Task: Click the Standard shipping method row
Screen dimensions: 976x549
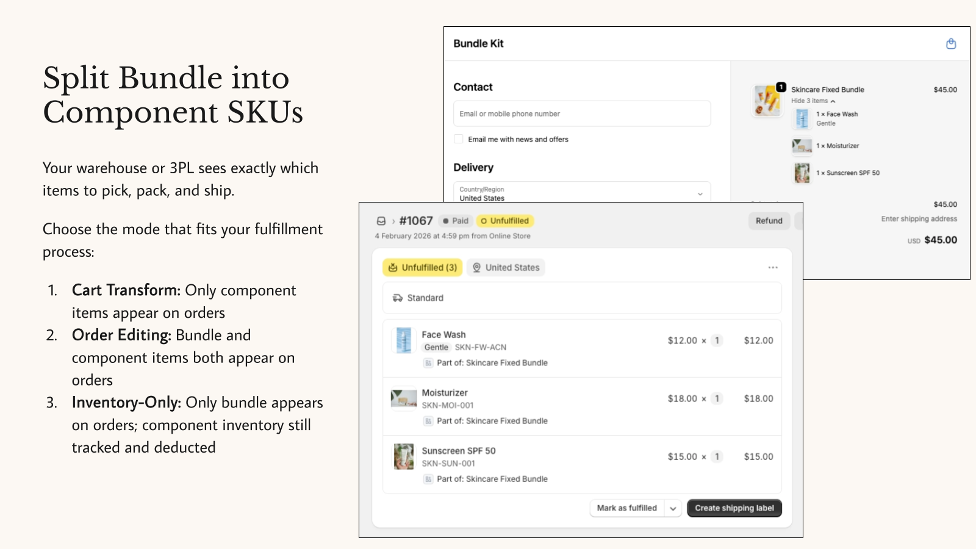Action: (x=582, y=298)
